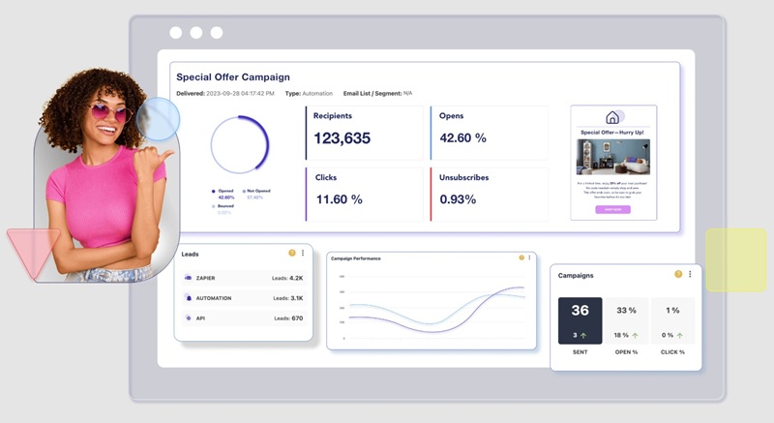This screenshot has width=774, height=423.
Task: Click the Campaign Performance help icon
Action: [521, 257]
